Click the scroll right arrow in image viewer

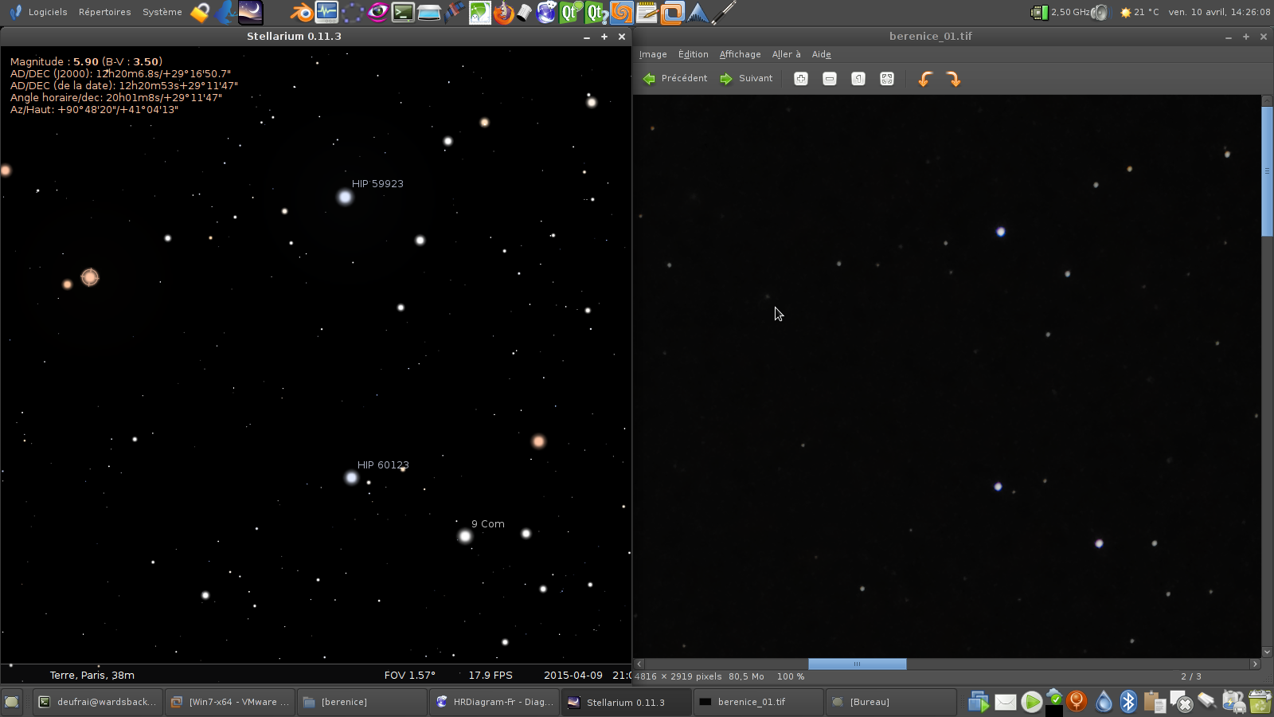click(1255, 664)
